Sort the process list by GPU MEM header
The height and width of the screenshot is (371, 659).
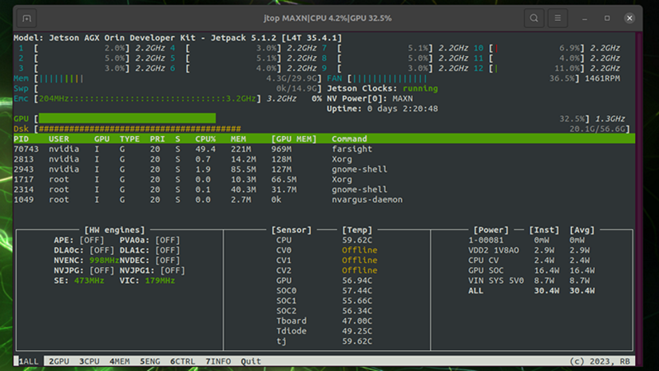[294, 139]
